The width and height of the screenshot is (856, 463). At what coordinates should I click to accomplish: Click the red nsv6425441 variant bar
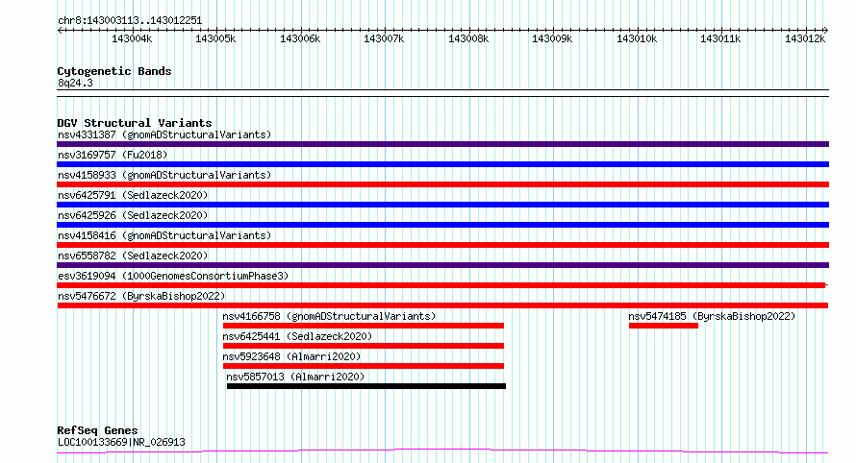(363, 346)
